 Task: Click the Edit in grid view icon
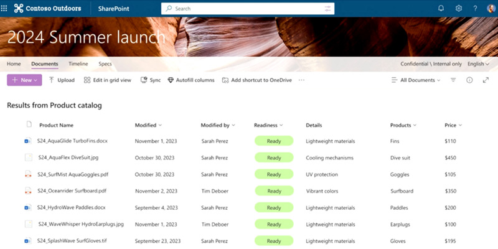coord(87,80)
